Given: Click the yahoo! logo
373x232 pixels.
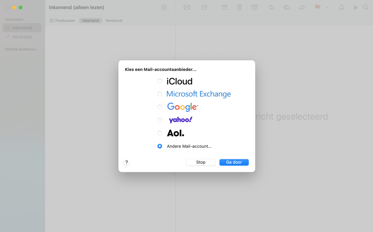Looking at the screenshot, I should [181, 120].
